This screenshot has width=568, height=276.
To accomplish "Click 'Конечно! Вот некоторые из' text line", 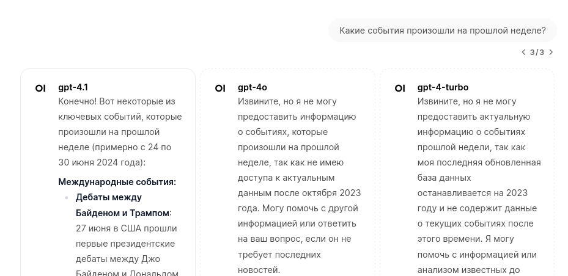I will (x=117, y=101).
